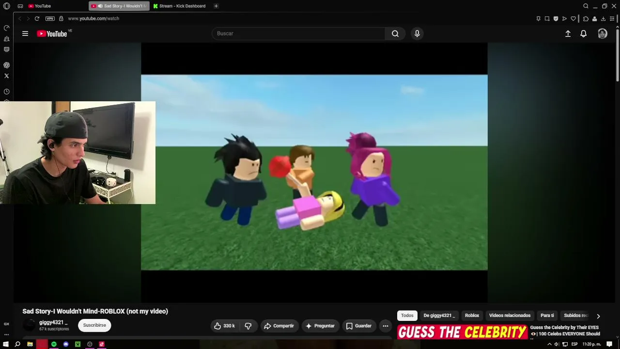Go forward to the next page
This screenshot has height=349, width=620.
pos(28,18)
